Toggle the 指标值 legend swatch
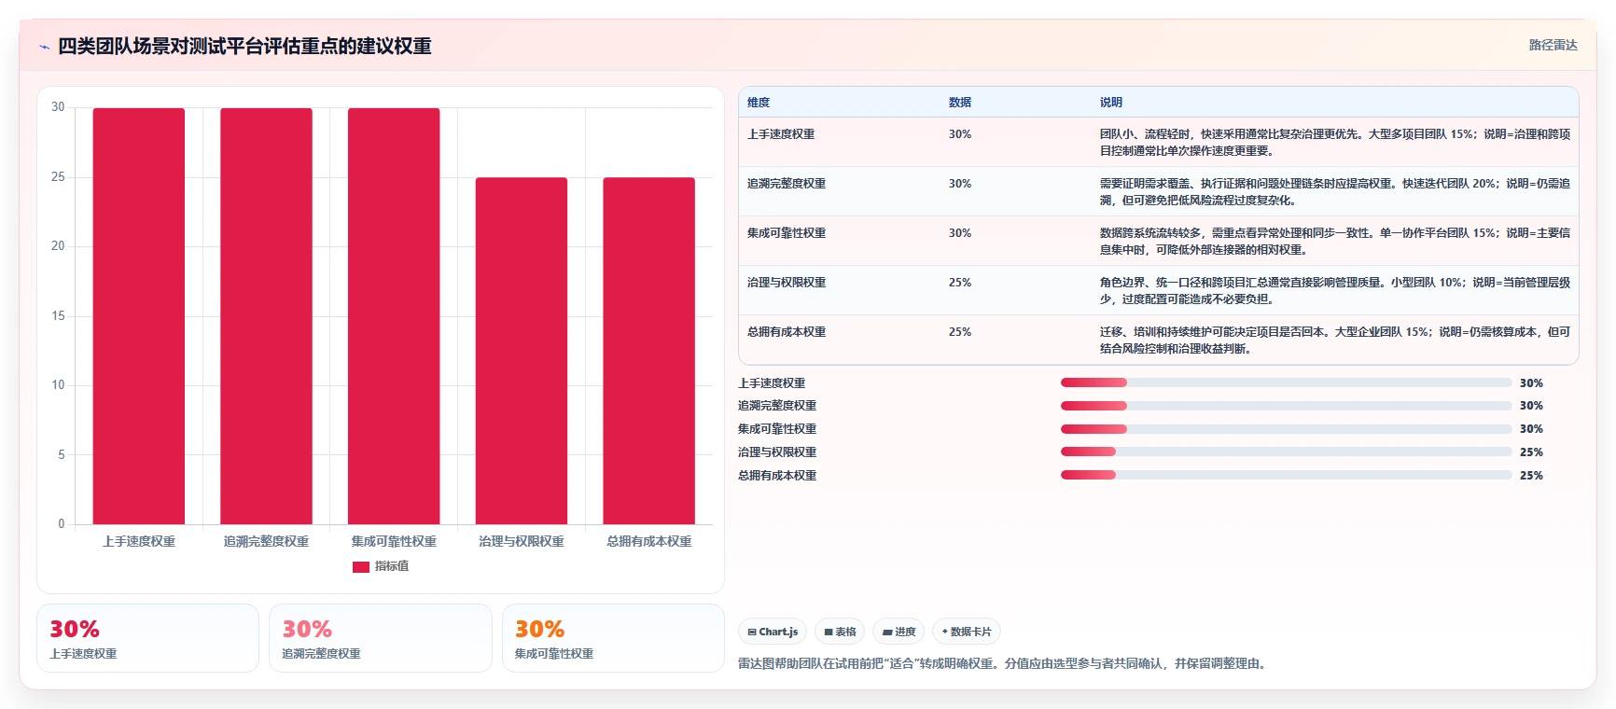This screenshot has width=1616, height=709. (x=361, y=566)
